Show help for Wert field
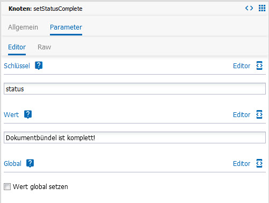Viewport: 269px width, 203px height. coord(28,114)
